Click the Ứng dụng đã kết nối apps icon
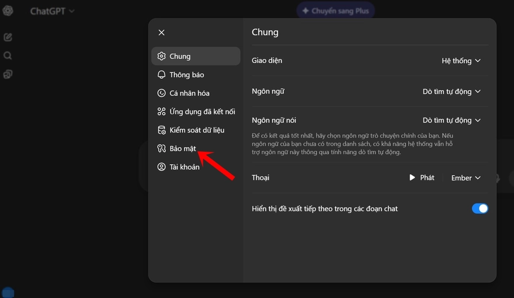The height and width of the screenshot is (298, 514). 162,112
